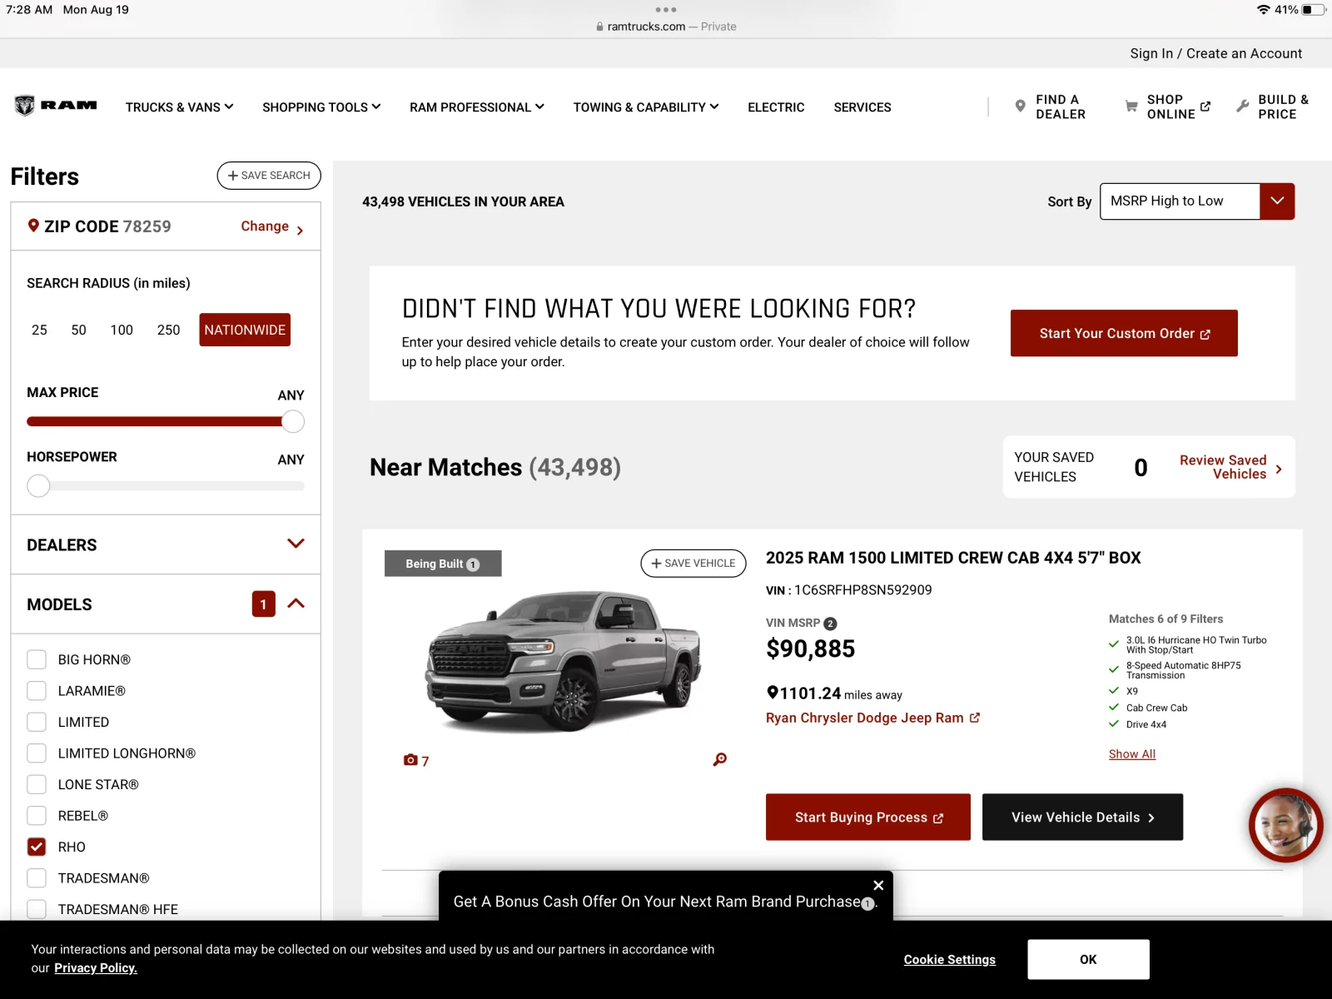Viewport: 1332px width, 999px height.
Task: Click the Horsepower slider track
Action: [166, 485]
